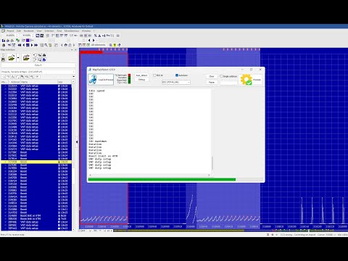Click the double-left-arrow rewind toolbar icon
This screenshot has width=348, height=261.
(20, 45)
